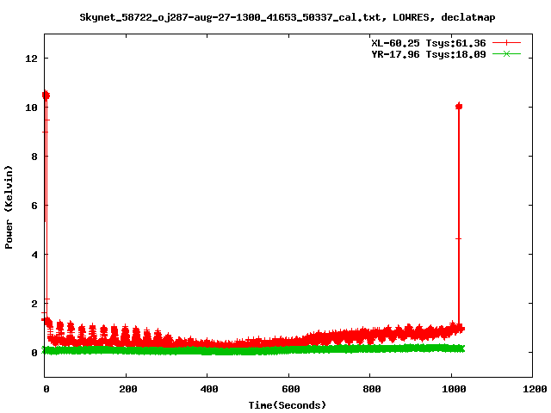Click the y-axis tick label 10
The width and height of the screenshot is (551, 413).
click(31, 108)
